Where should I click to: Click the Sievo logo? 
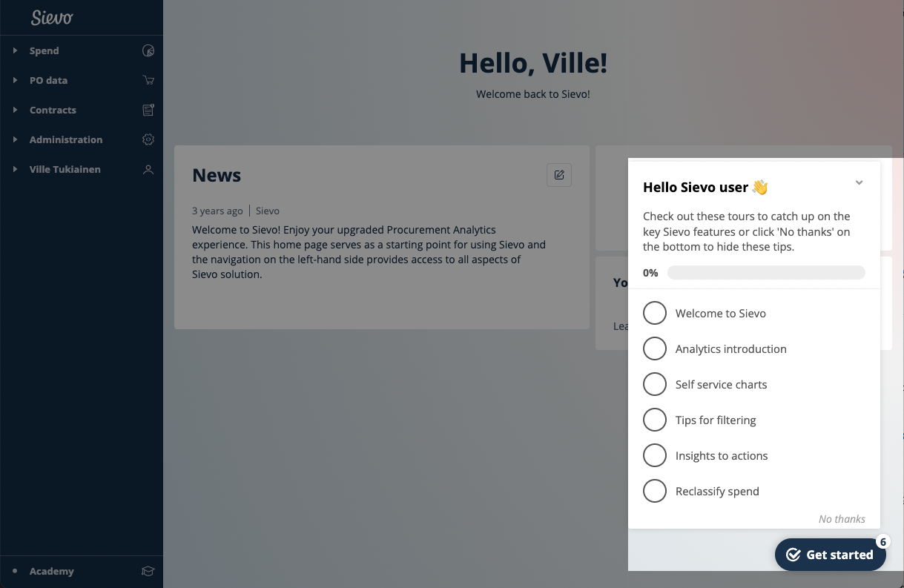coord(52,18)
